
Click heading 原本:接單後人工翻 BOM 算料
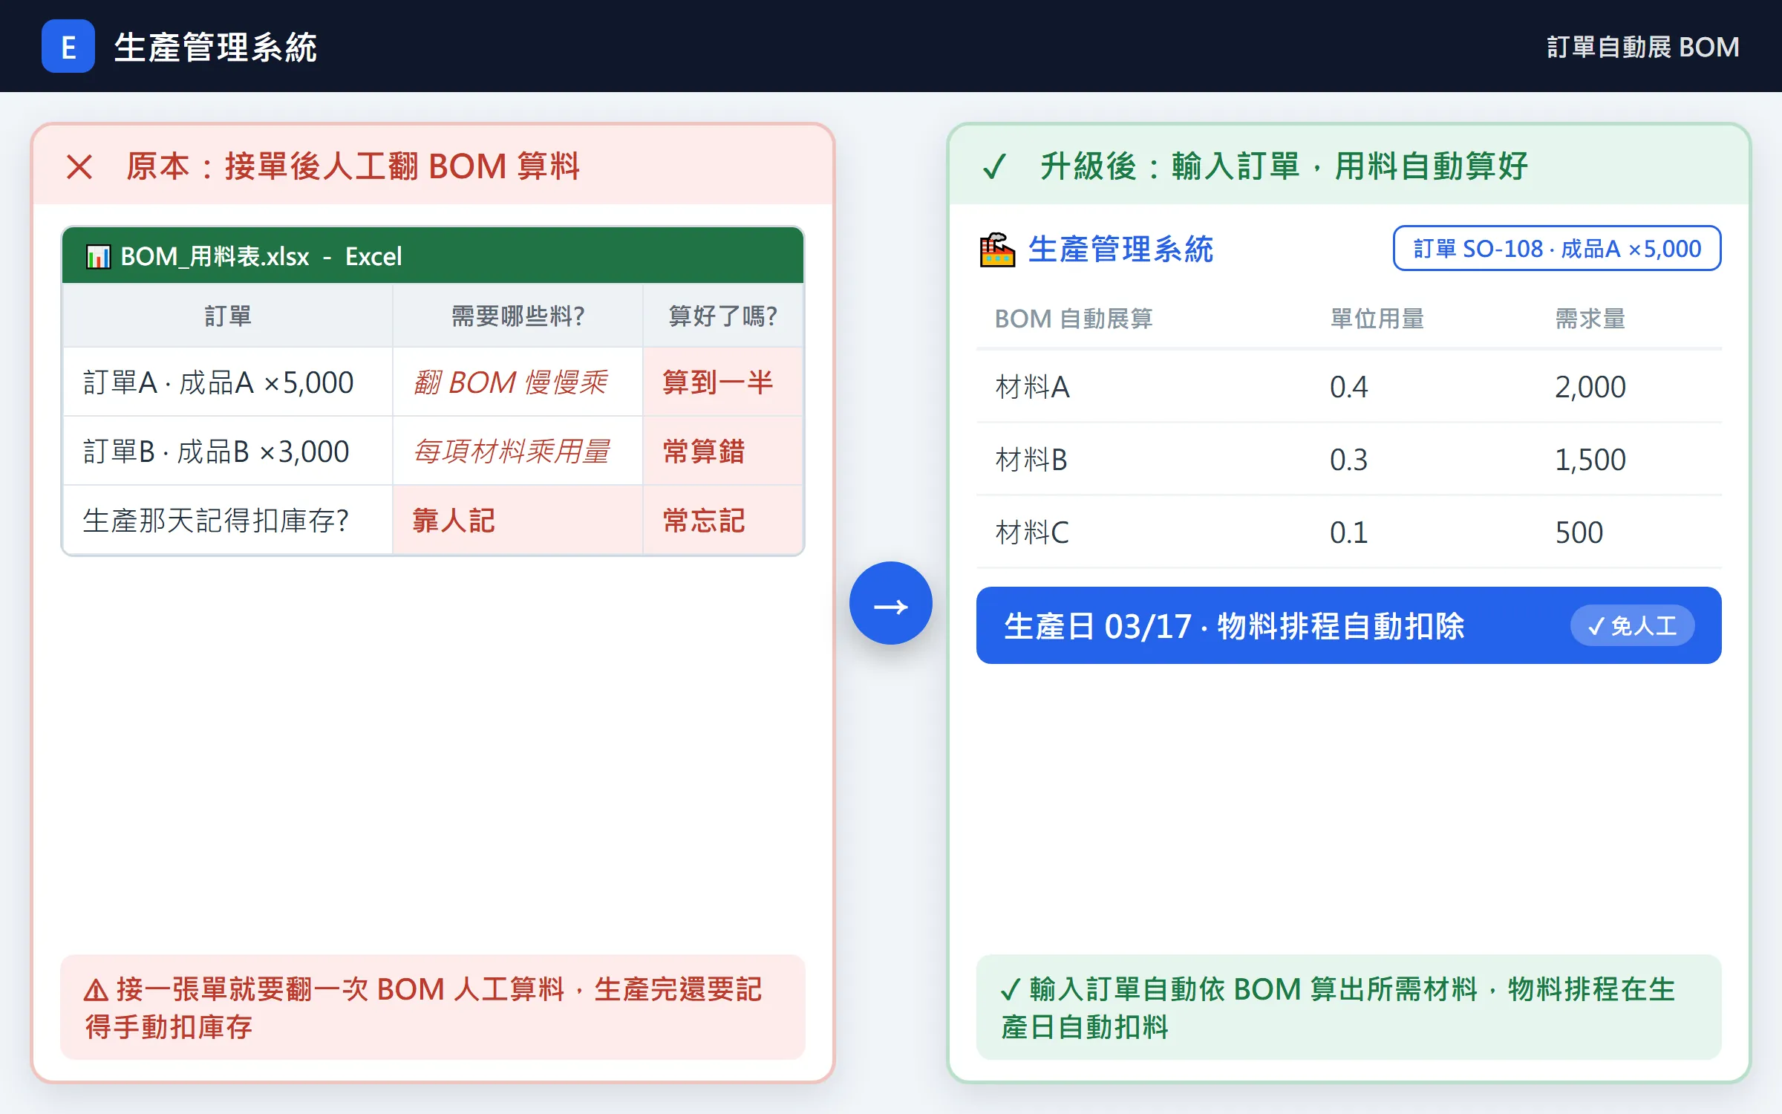pos(353,166)
